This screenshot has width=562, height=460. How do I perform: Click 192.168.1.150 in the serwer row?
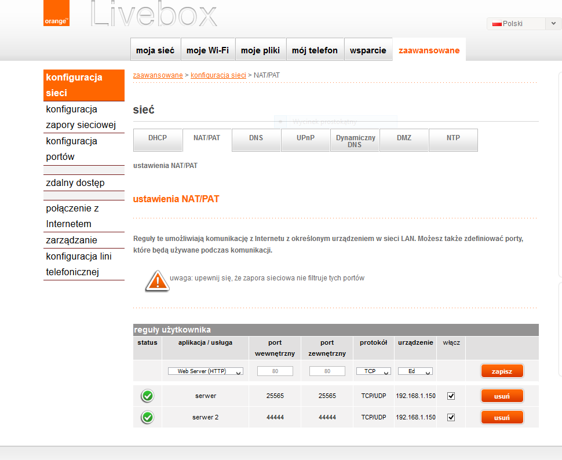[416, 396]
